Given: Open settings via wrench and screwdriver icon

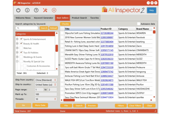Looking at the screenshot, I should [45, 10].
